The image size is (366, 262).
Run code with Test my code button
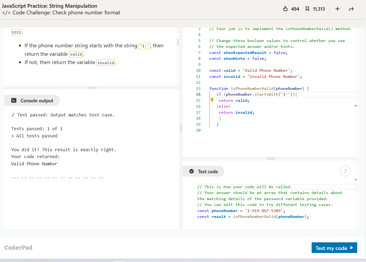click(334, 248)
